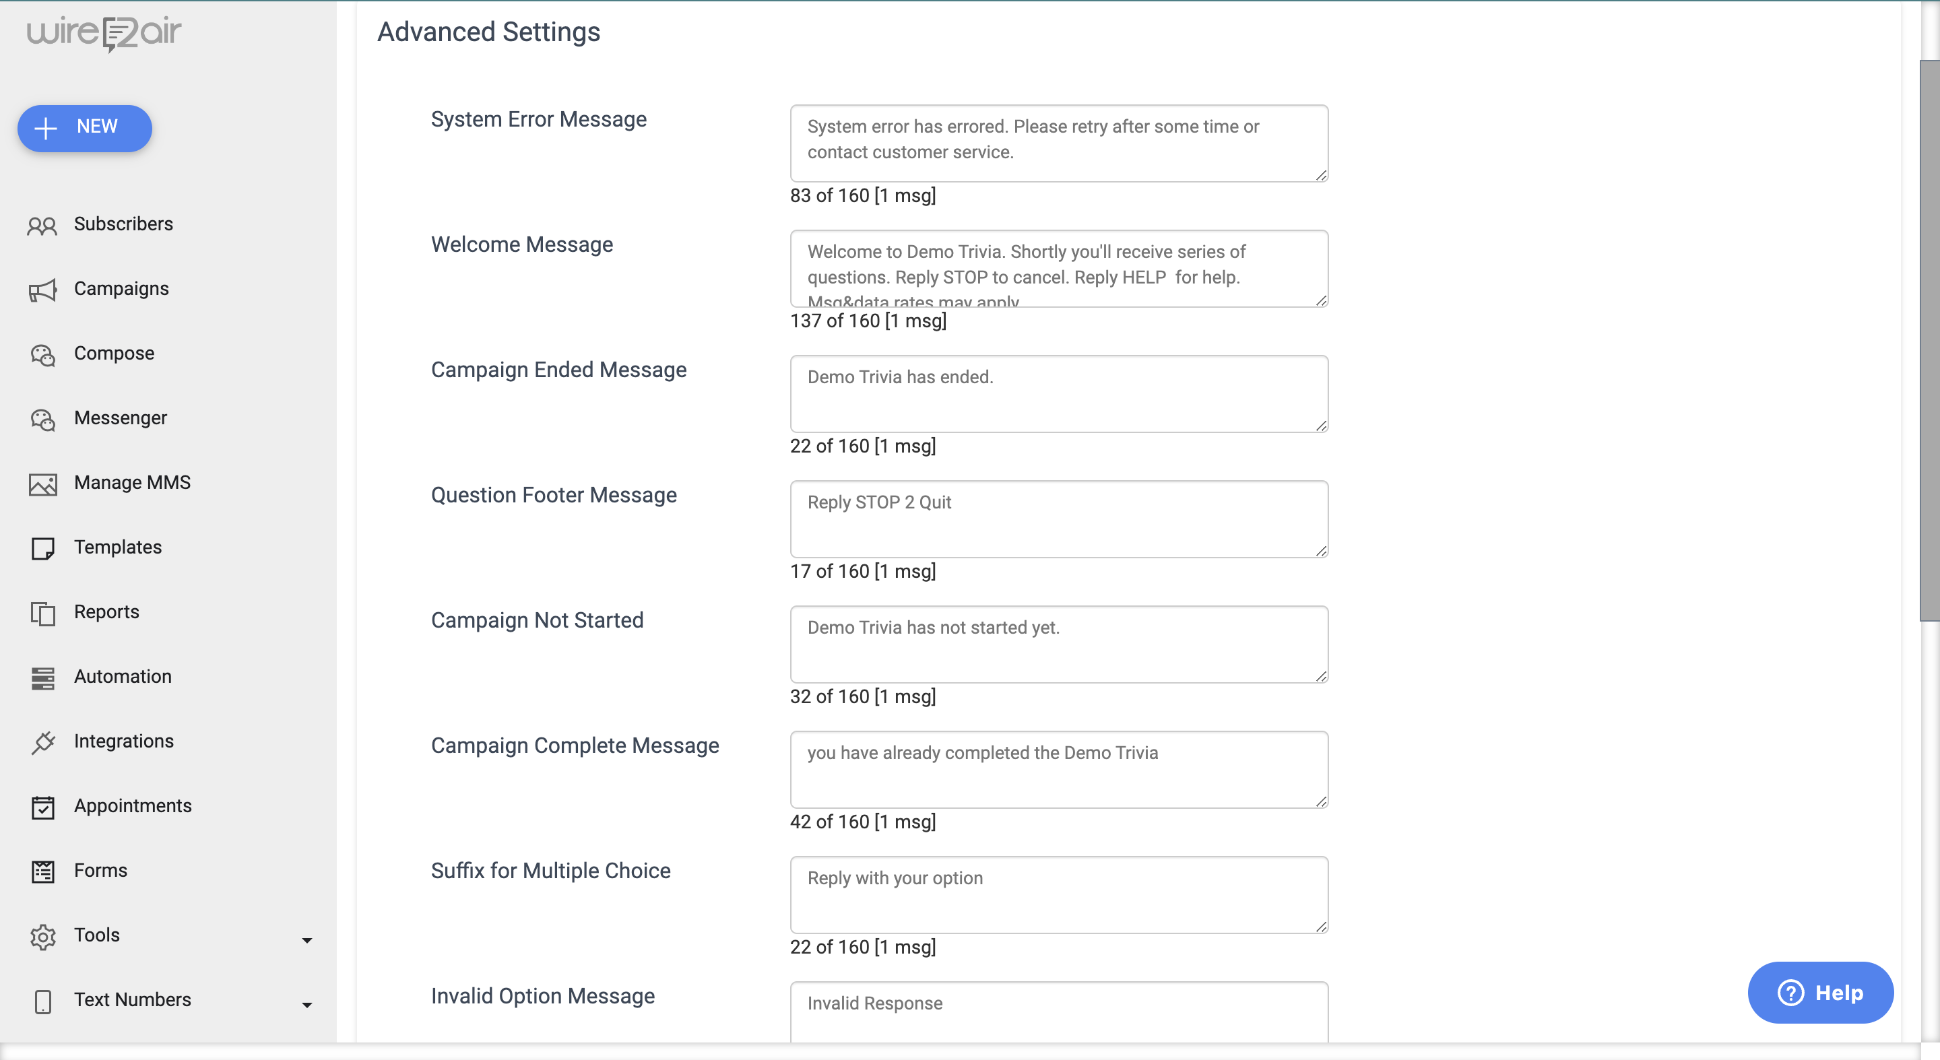Image resolution: width=1940 pixels, height=1060 pixels.
Task: Go to the Wire2Air logo home
Action: [x=104, y=33]
